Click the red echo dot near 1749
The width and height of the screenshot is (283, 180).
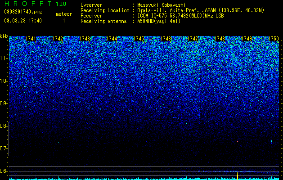(x=238, y=142)
